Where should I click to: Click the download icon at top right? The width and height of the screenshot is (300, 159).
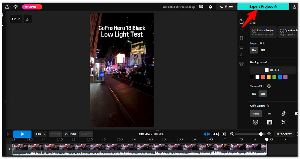pyautogui.click(x=294, y=7)
